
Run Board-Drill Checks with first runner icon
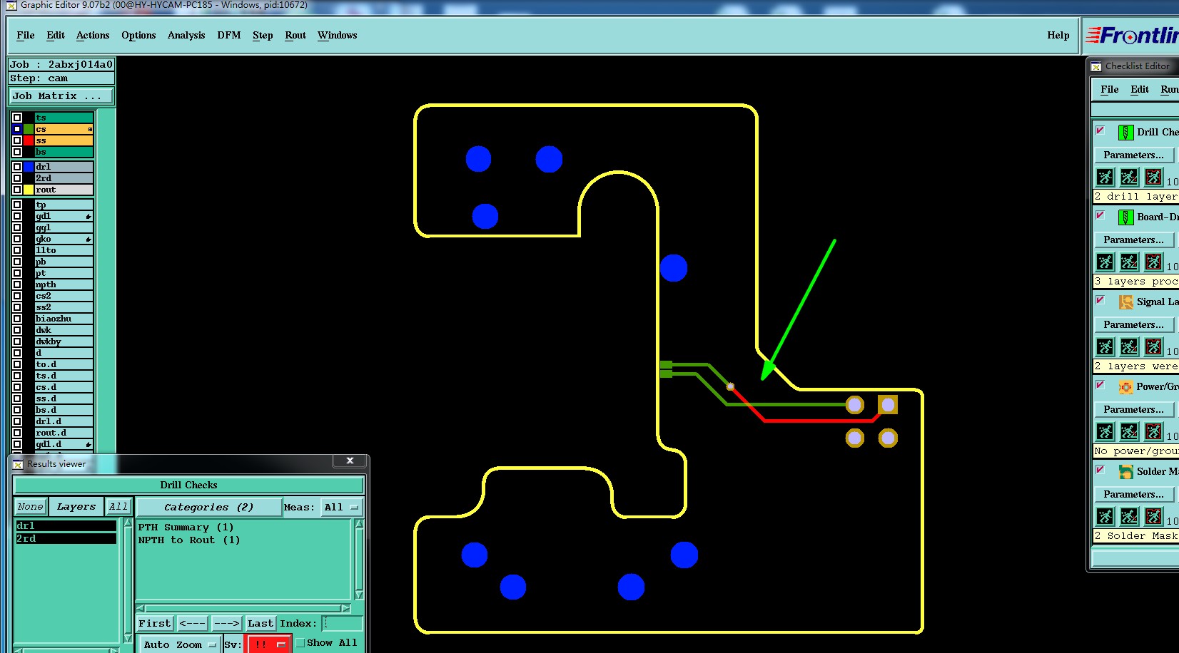pos(1105,262)
